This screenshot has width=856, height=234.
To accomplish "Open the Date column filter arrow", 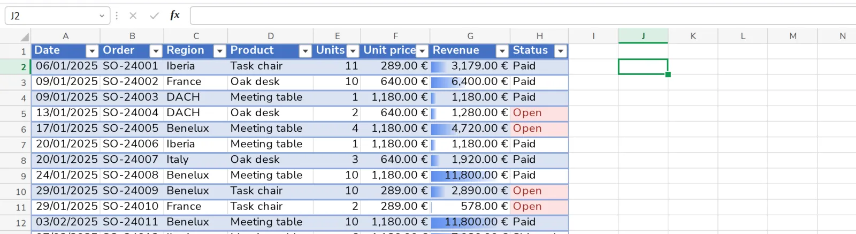I will point(92,51).
